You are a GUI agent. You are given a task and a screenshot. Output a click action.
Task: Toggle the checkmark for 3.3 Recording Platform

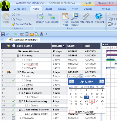(13, 110)
